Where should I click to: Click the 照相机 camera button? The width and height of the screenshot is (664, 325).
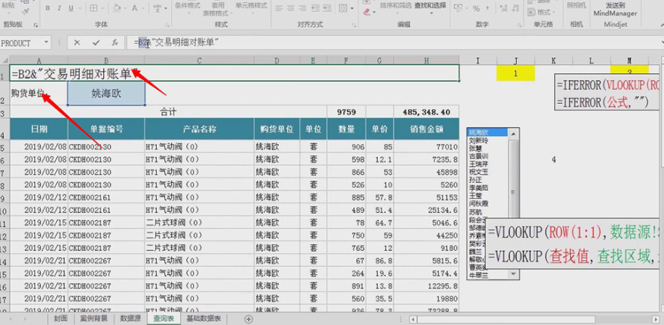coord(577,5)
